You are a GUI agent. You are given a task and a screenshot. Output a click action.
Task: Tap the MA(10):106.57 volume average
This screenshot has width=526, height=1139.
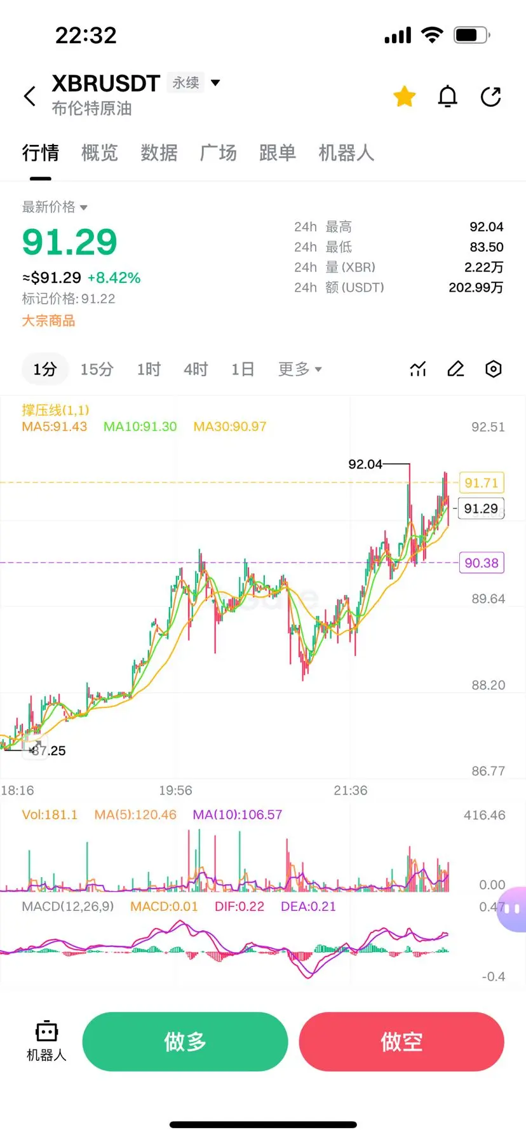click(238, 815)
